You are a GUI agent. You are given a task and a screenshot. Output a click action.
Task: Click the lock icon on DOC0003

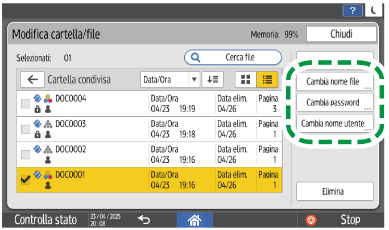[38, 134]
